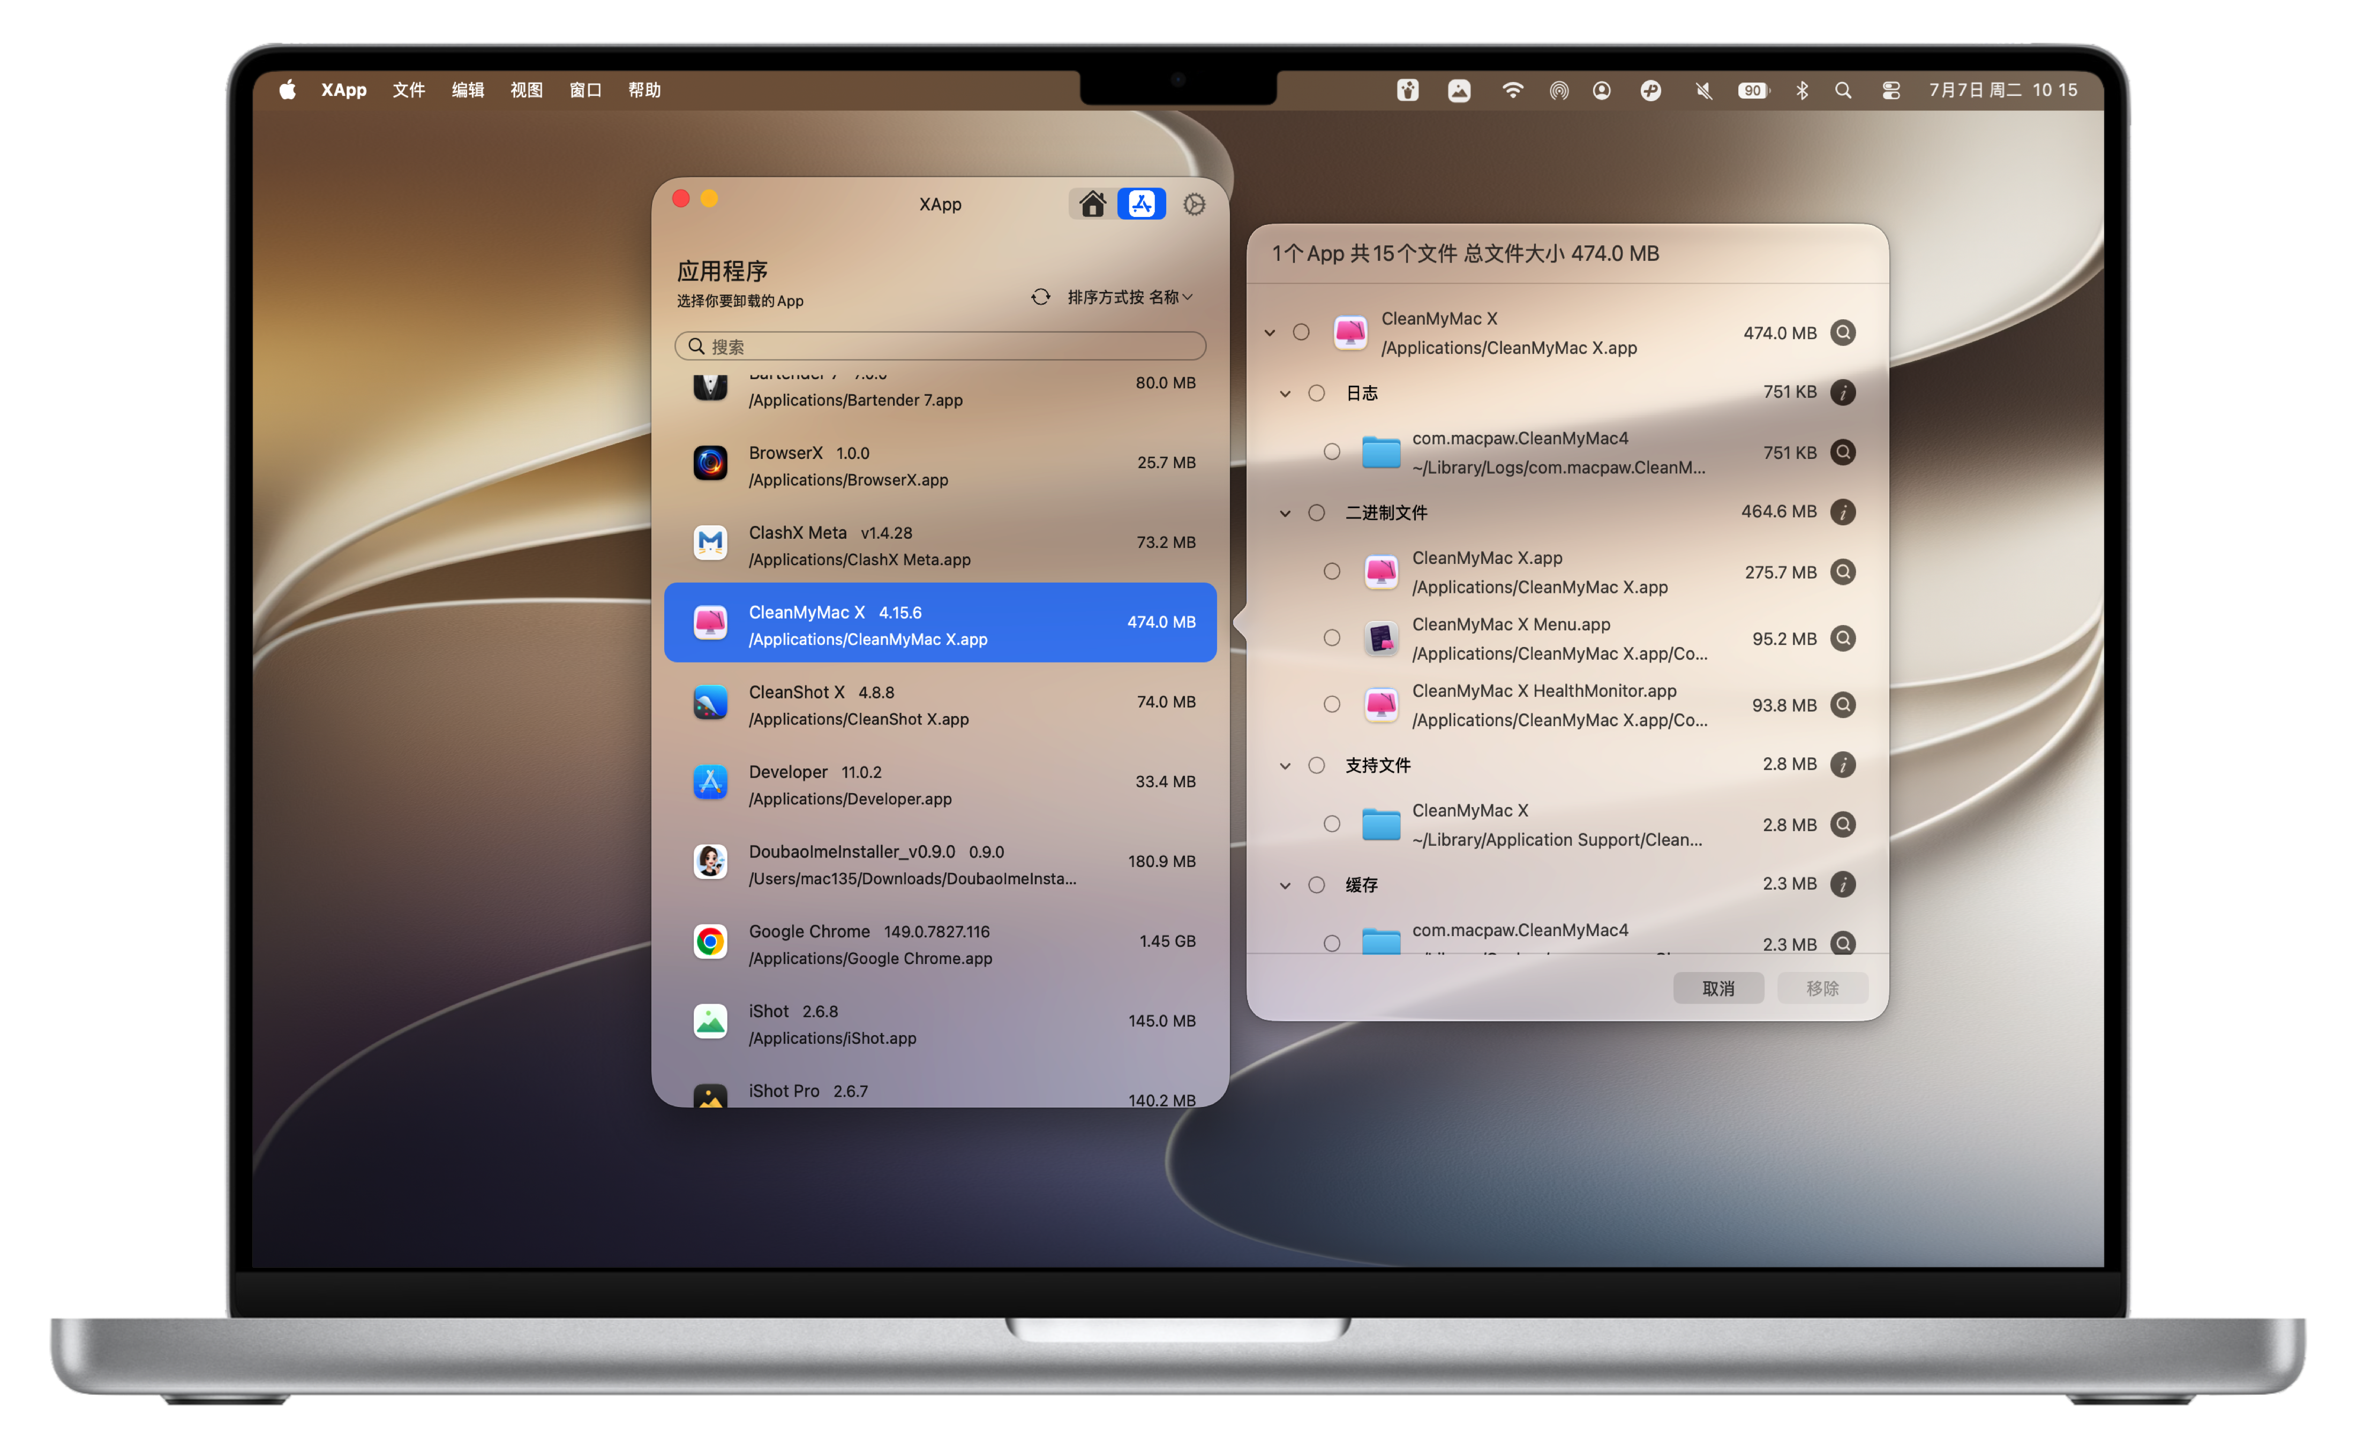Open Spotlight search in the menu bar

[1843, 90]
